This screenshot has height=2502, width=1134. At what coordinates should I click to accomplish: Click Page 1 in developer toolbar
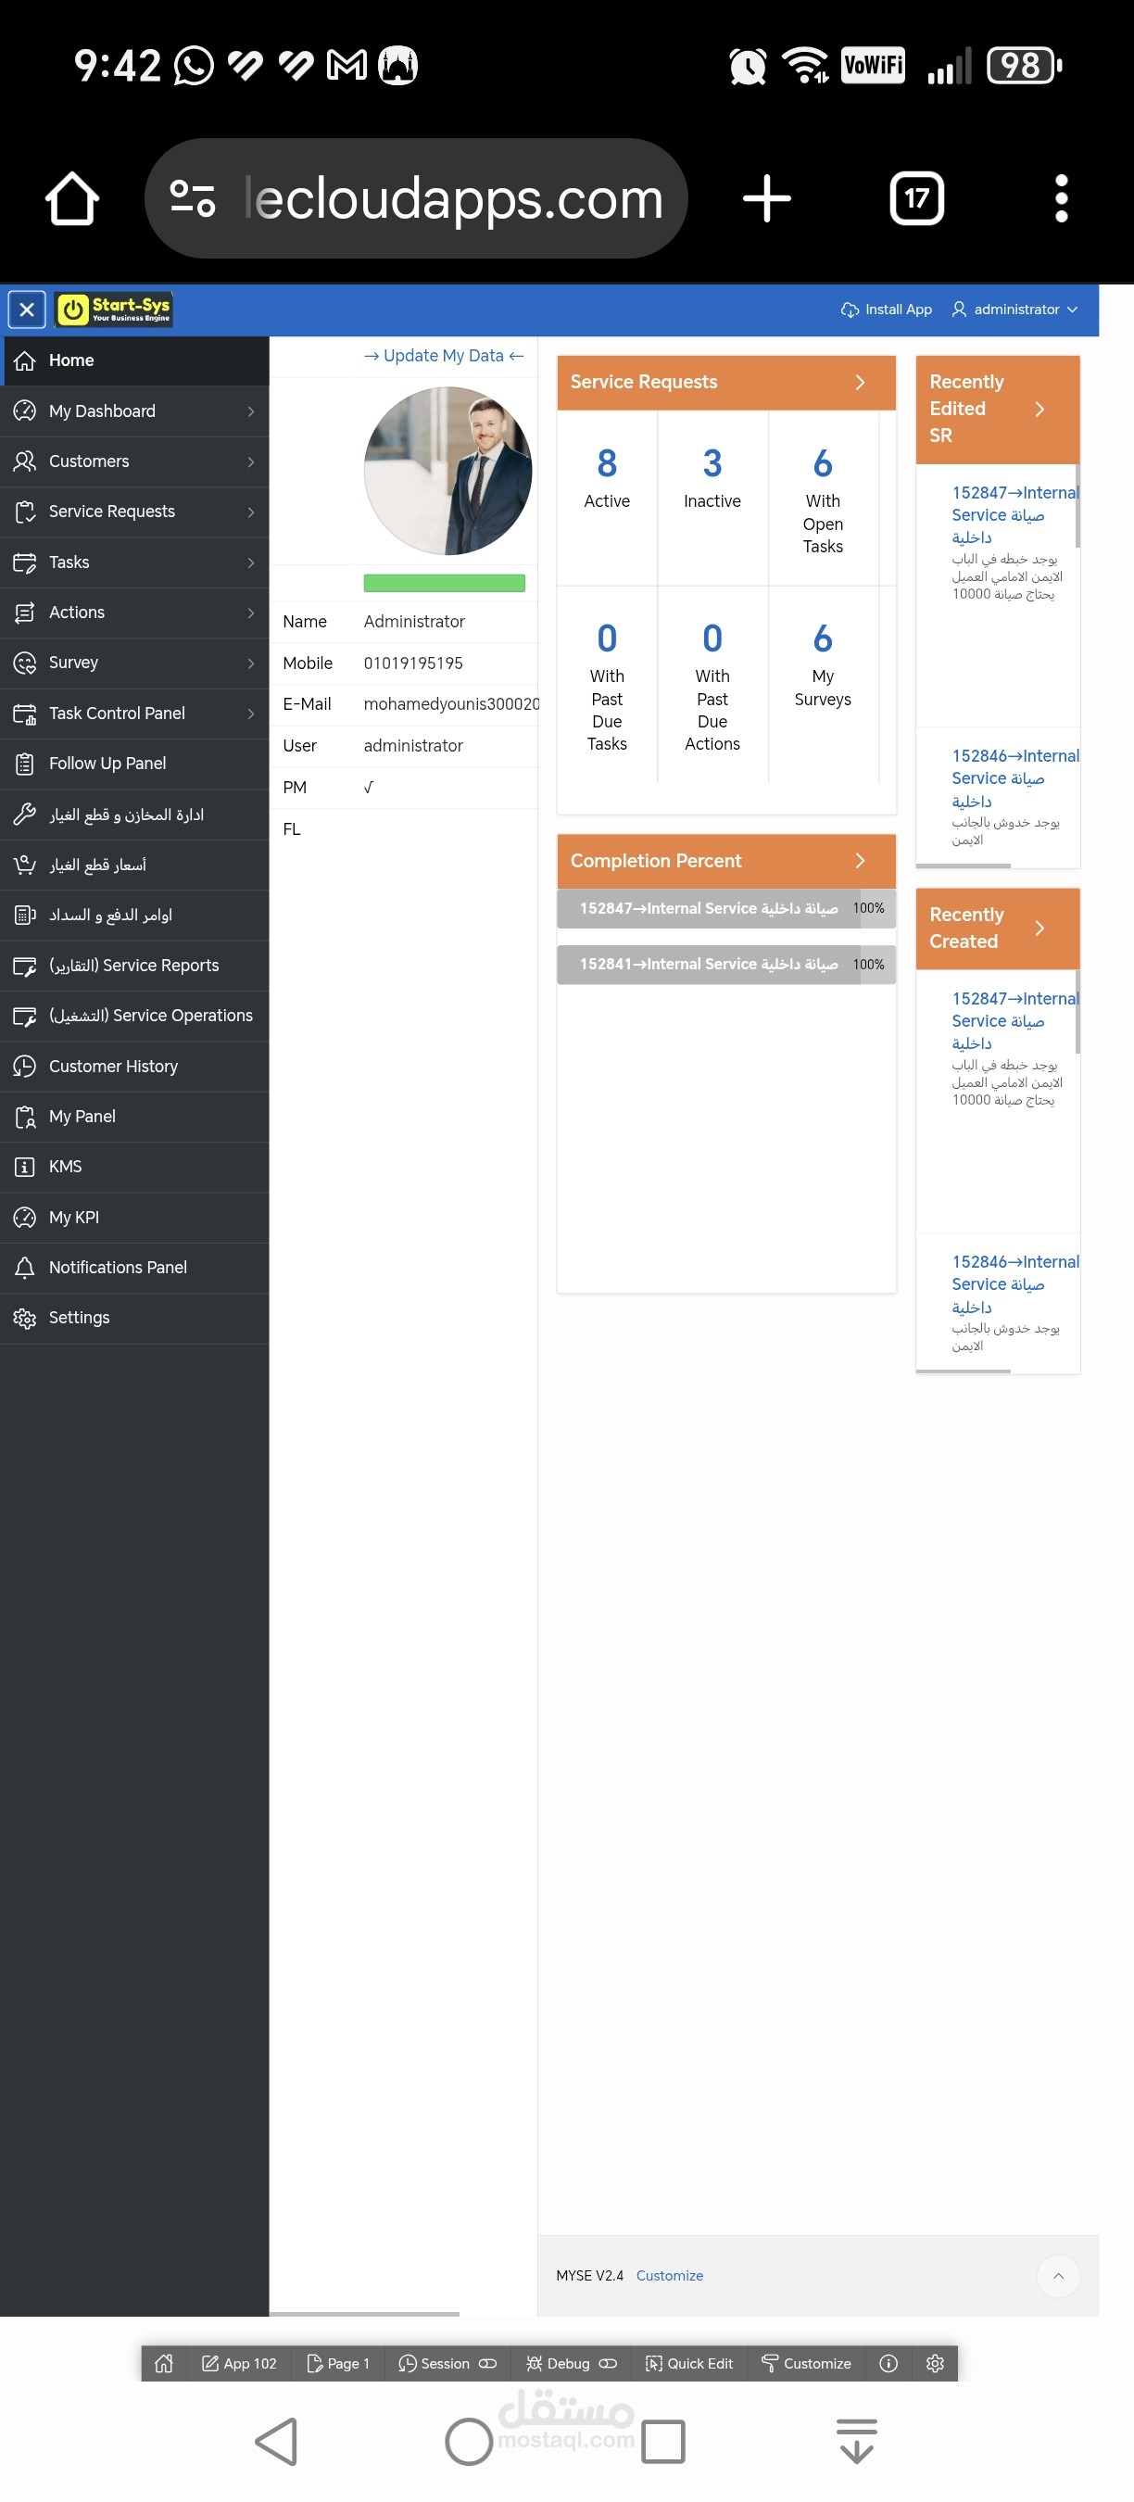pyautogui.click(x=338, y=2364)
